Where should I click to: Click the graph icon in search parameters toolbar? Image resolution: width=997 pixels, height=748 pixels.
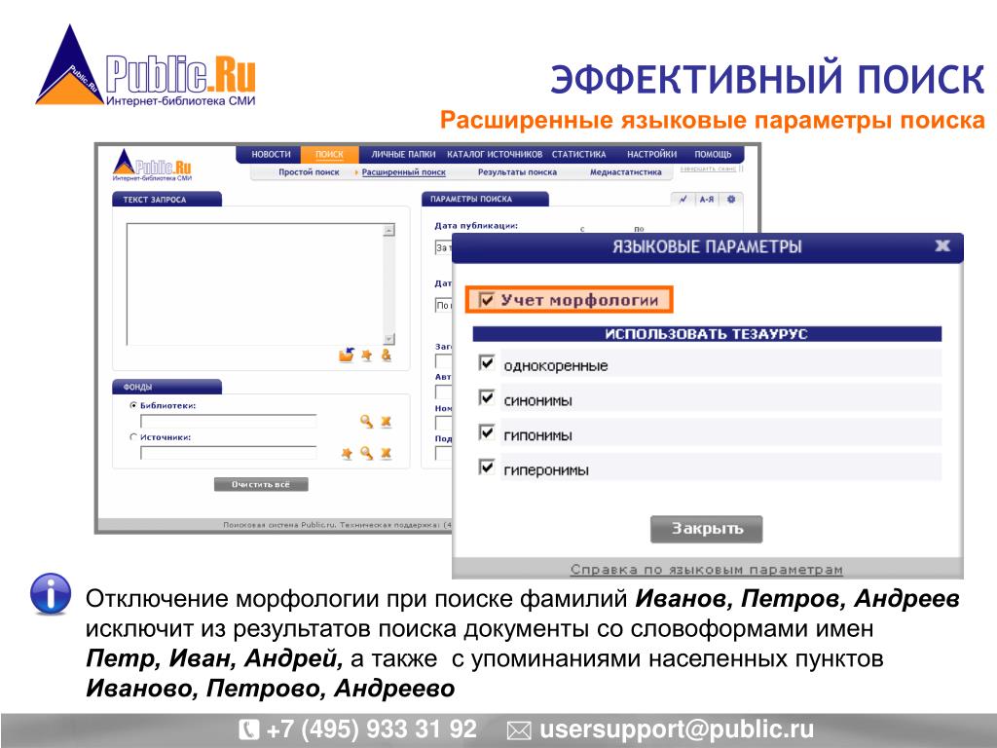point(683,199)
